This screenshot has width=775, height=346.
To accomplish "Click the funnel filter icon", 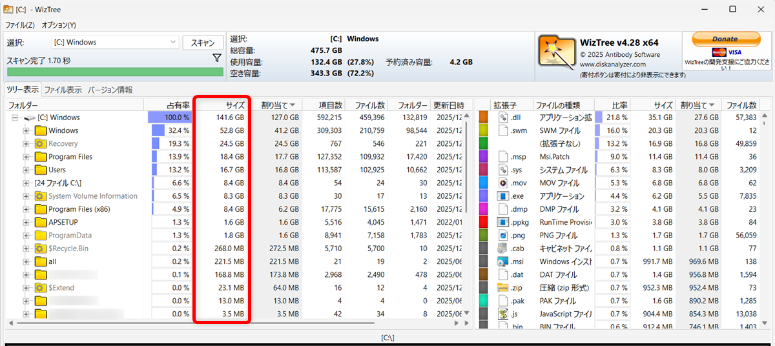I will coord(217,59).
